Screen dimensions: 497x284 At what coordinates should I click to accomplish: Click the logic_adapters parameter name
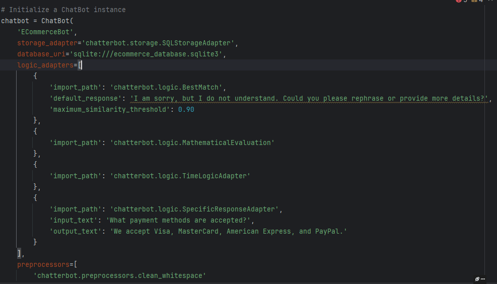point(45,65)
